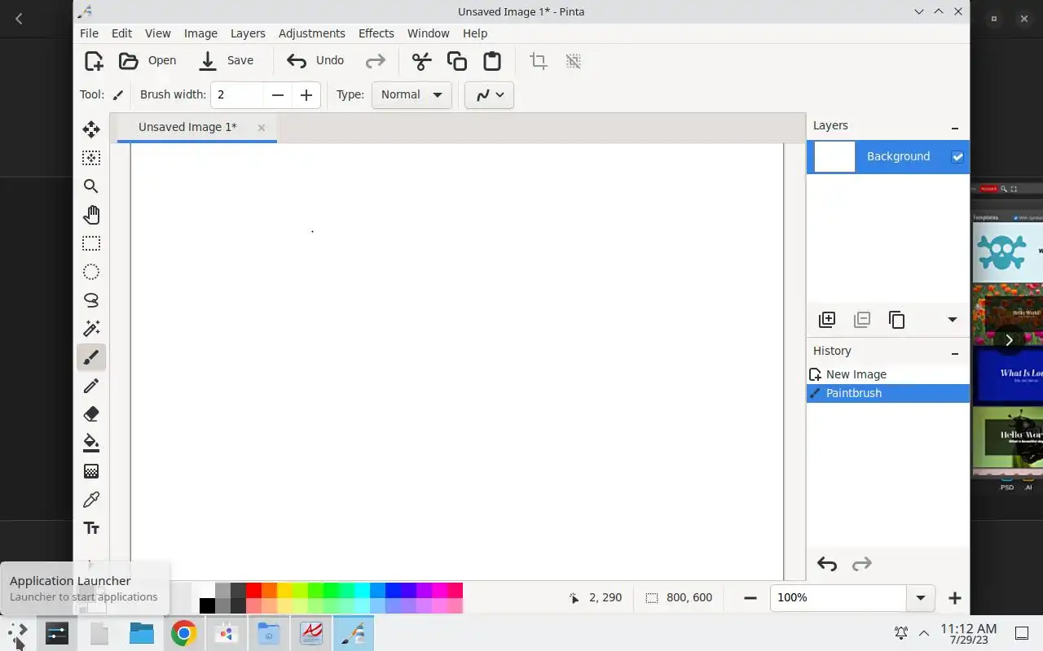Toggle Background layer visibility checkbox

957,156
